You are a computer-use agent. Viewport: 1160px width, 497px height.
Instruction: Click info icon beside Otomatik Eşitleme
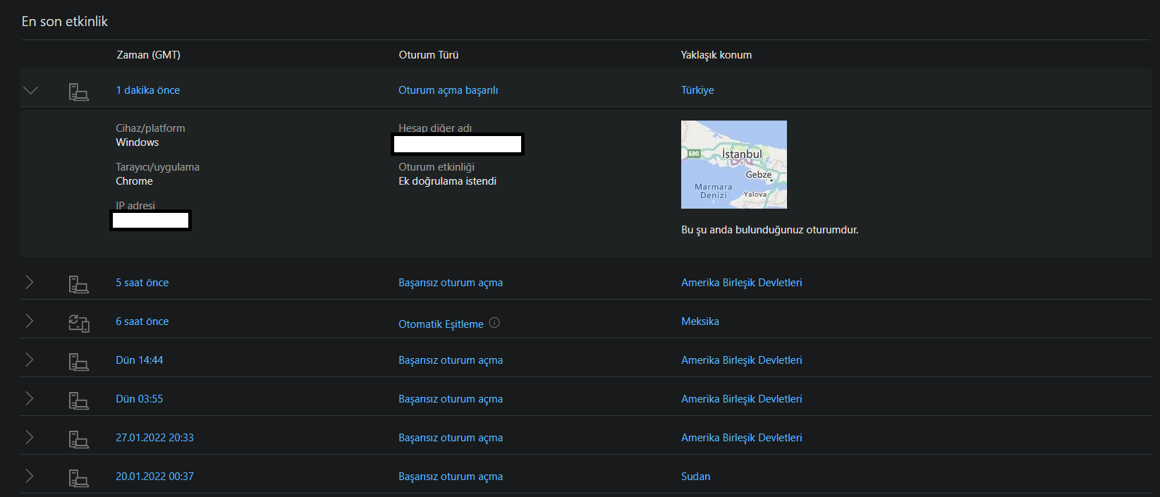494,323
